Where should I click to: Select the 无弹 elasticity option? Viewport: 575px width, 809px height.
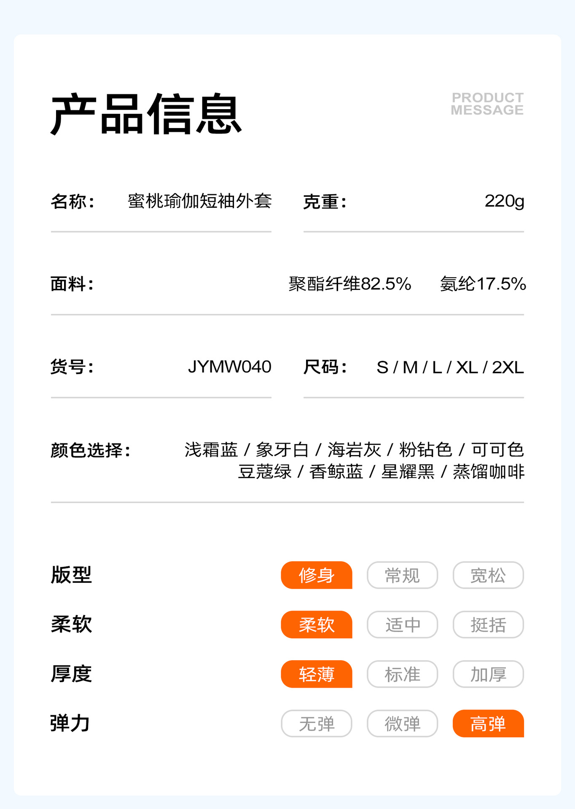pos(317,723)
